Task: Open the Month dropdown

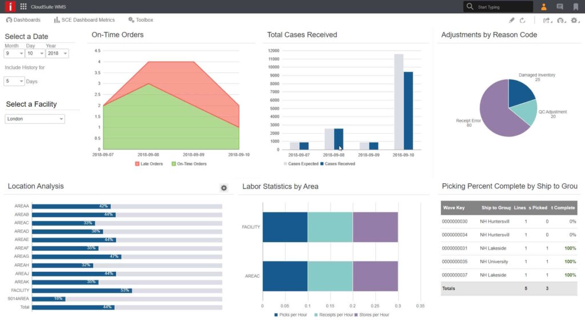Action: point(14,53)
